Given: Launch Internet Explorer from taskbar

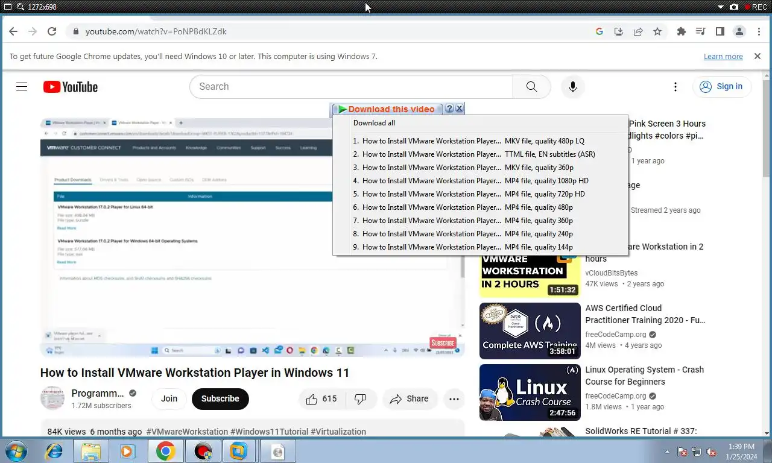Looking at the screenshot, I should coord(54,451).
